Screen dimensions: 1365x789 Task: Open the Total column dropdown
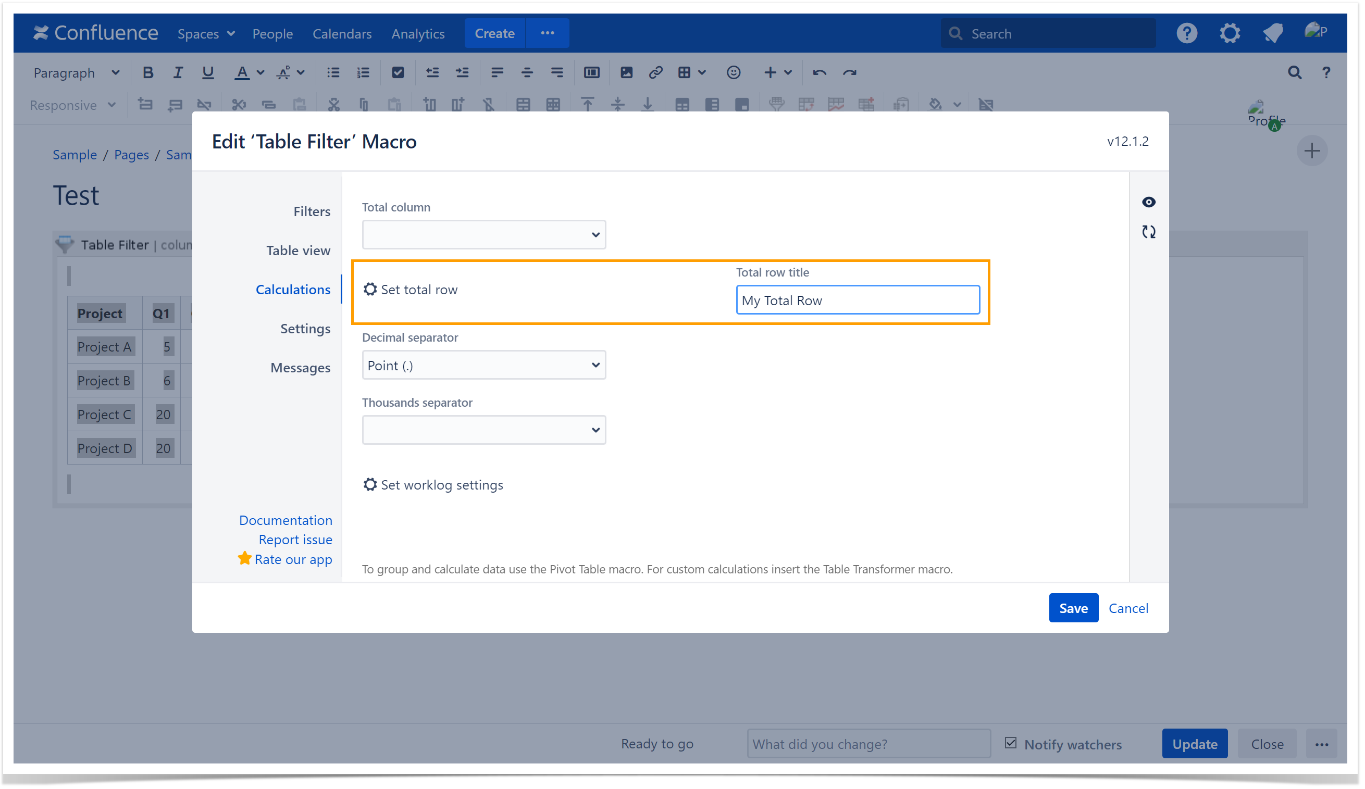point(483,234)
